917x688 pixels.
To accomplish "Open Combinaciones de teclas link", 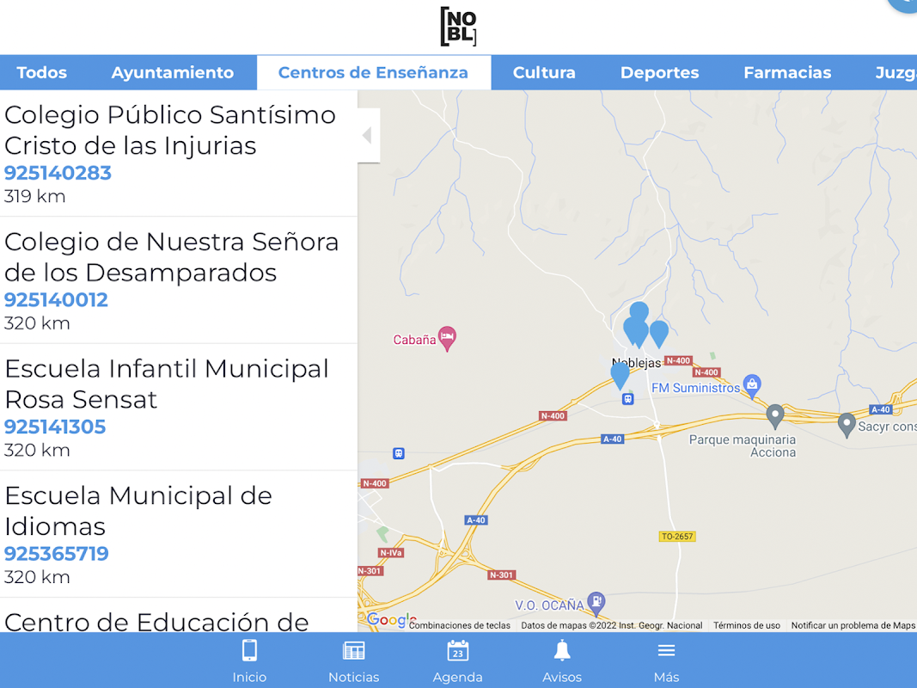I will [460, 625].
